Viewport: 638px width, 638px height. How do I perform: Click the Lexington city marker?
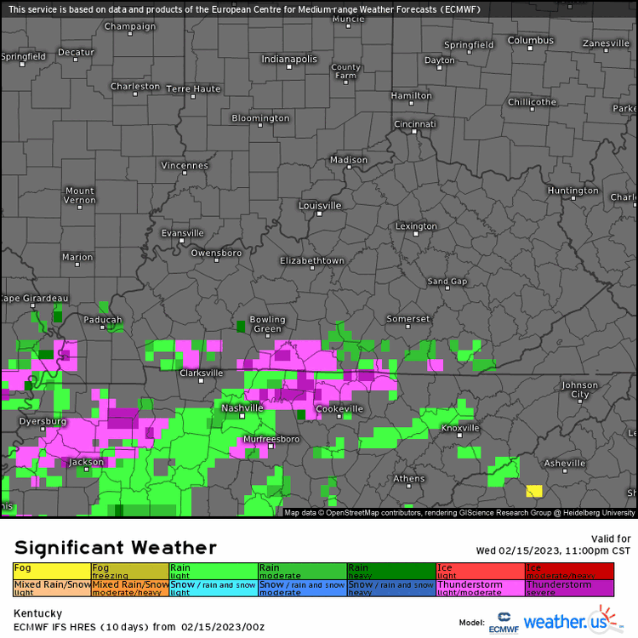click(416, 234)
